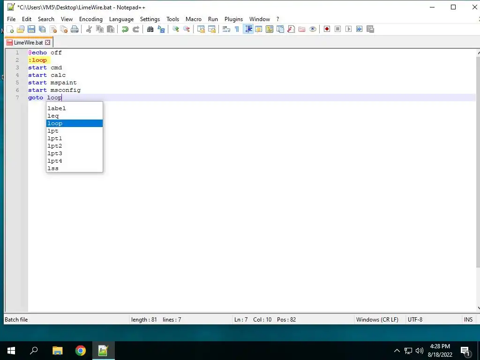
Task: Choose 'leq' from autocomplete list
Action: click(75, 116)
